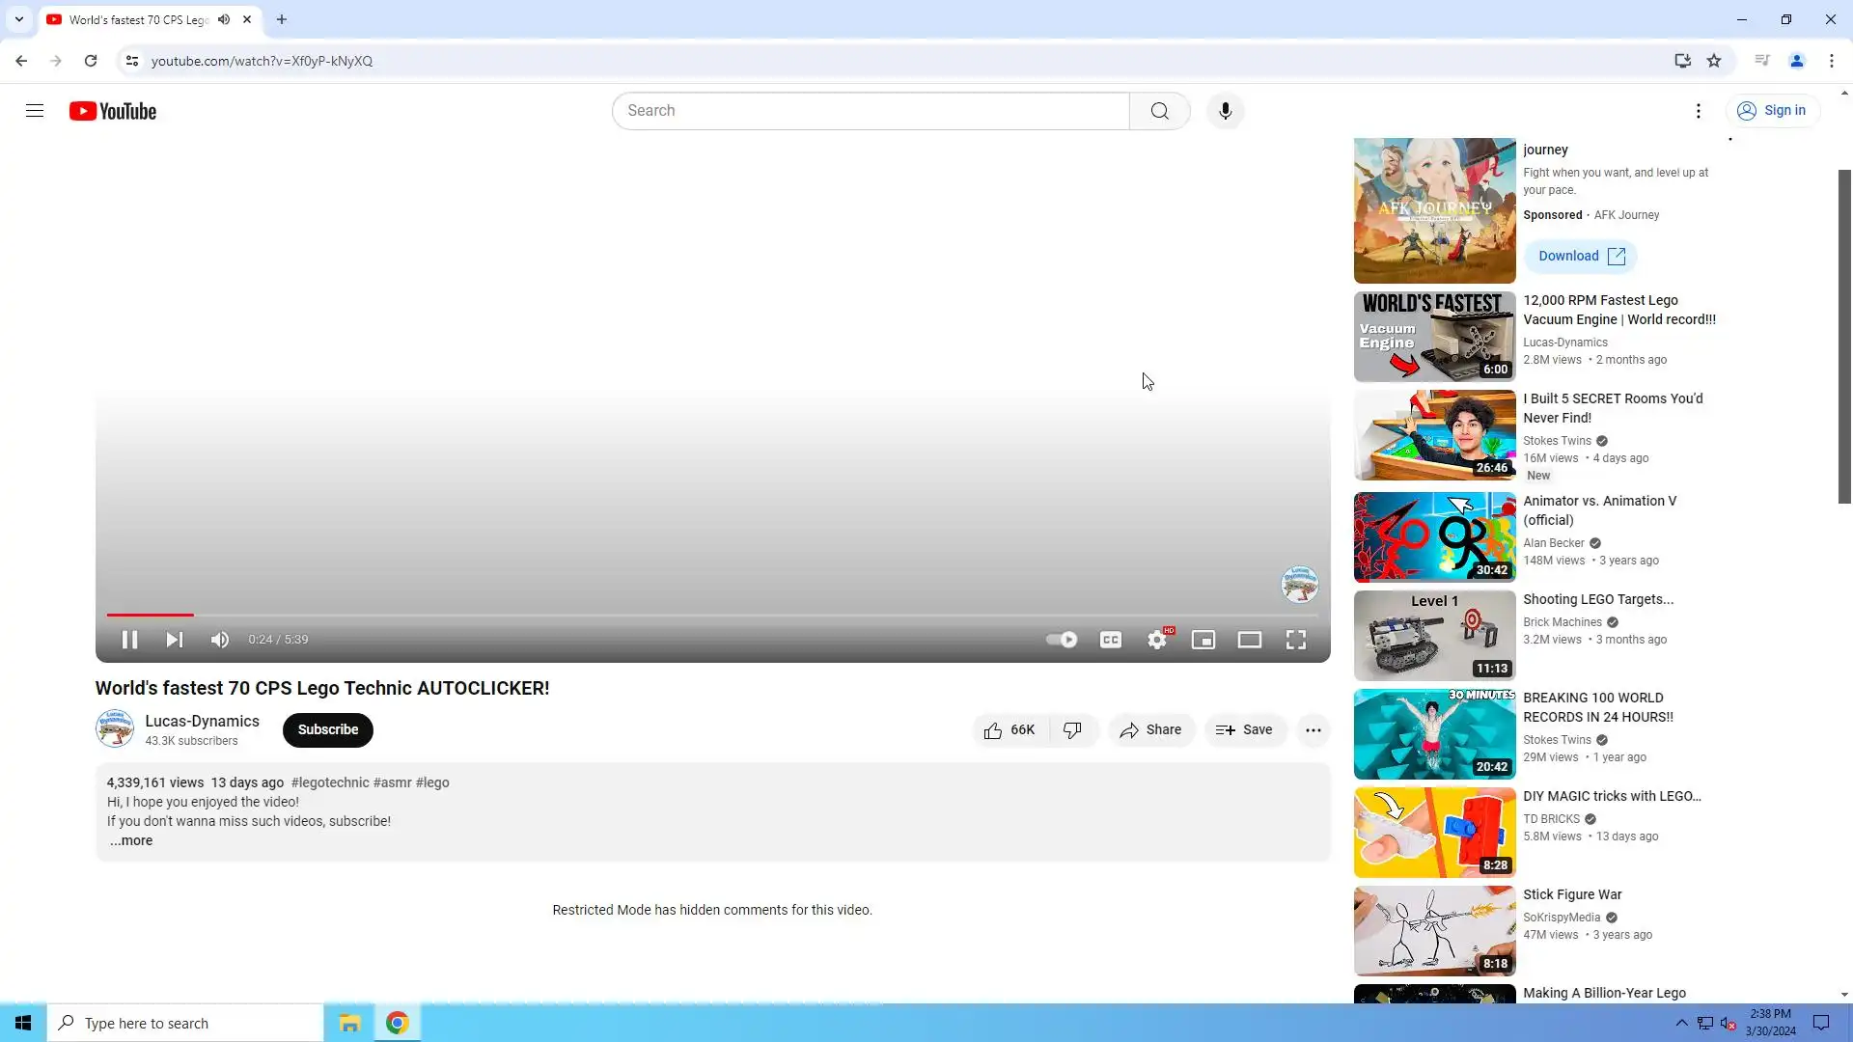
Task: Mute the video player volume
Action: (220, 640)
